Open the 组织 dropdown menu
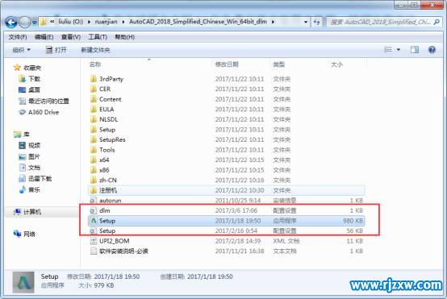 21,50
